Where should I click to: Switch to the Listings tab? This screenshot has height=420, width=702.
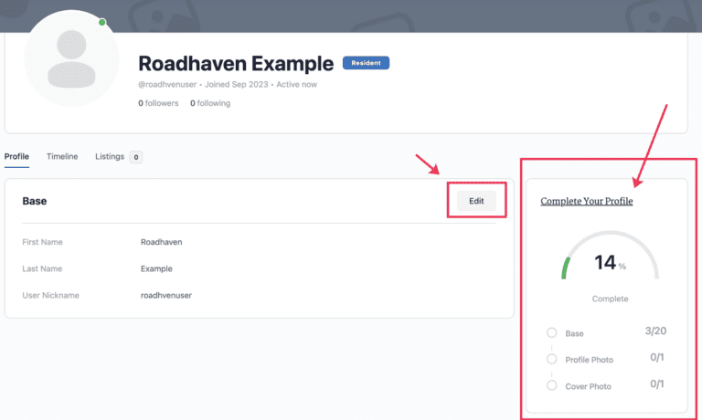pos(110,156)
